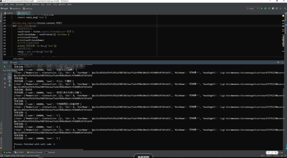Screen dimensions: 287x158
Task: Launch the profiler icon in the top toolbar
Action: [273, 8]
